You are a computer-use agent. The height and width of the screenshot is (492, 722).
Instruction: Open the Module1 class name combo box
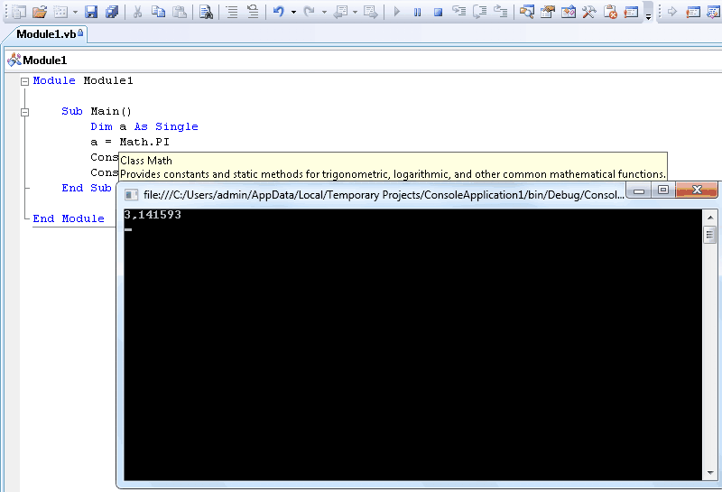coord(364,60)
